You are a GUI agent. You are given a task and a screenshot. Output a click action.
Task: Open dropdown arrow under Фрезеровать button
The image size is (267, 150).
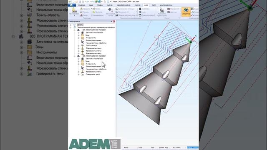point(74,16)
